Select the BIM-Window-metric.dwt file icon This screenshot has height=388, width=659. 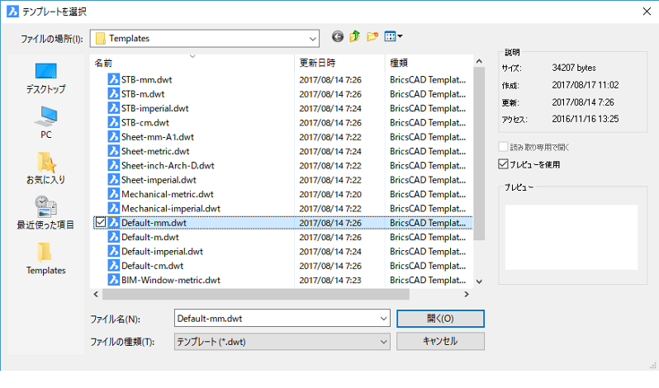tap(113, 280)
